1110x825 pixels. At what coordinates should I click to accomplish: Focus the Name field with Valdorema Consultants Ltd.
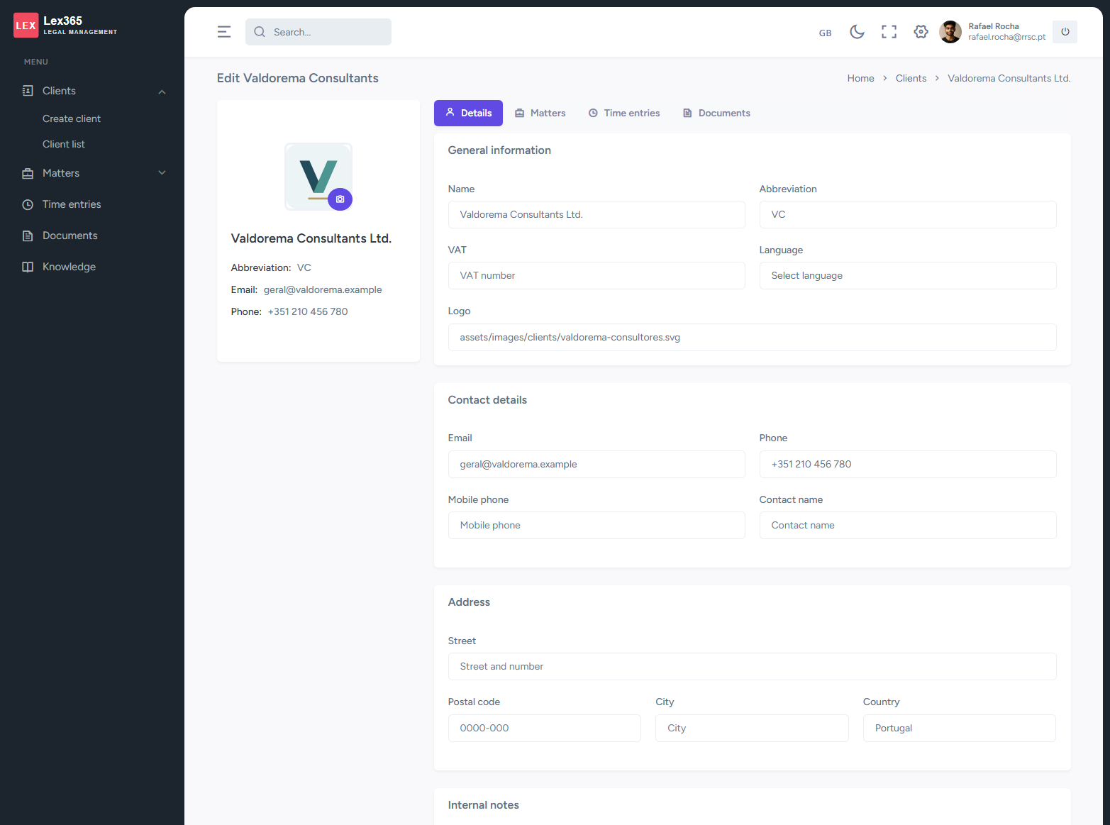(596, 215)
